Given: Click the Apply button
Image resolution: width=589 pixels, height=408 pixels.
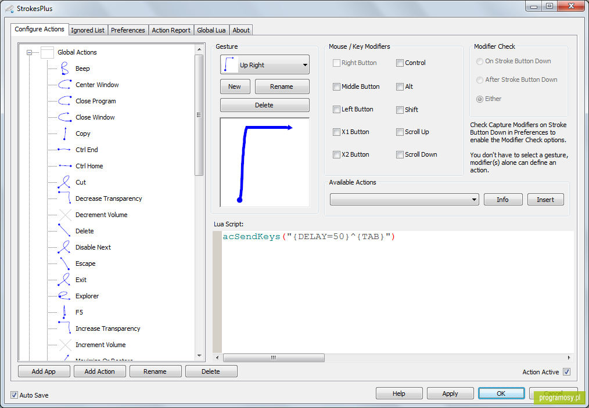Looking at the screenshot, I should tap(450, 393).
